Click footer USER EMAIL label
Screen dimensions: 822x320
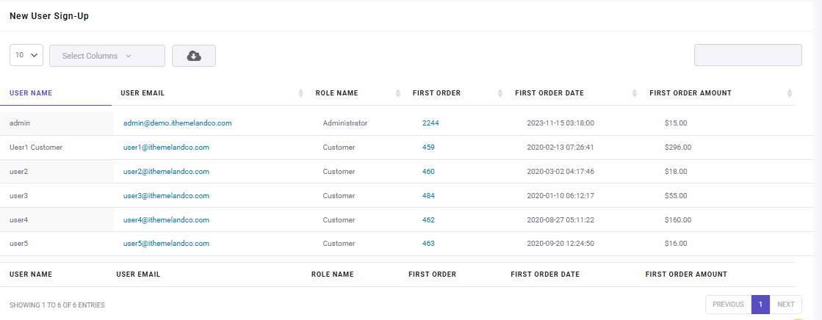pyautogui.click(x=138, y=274)
